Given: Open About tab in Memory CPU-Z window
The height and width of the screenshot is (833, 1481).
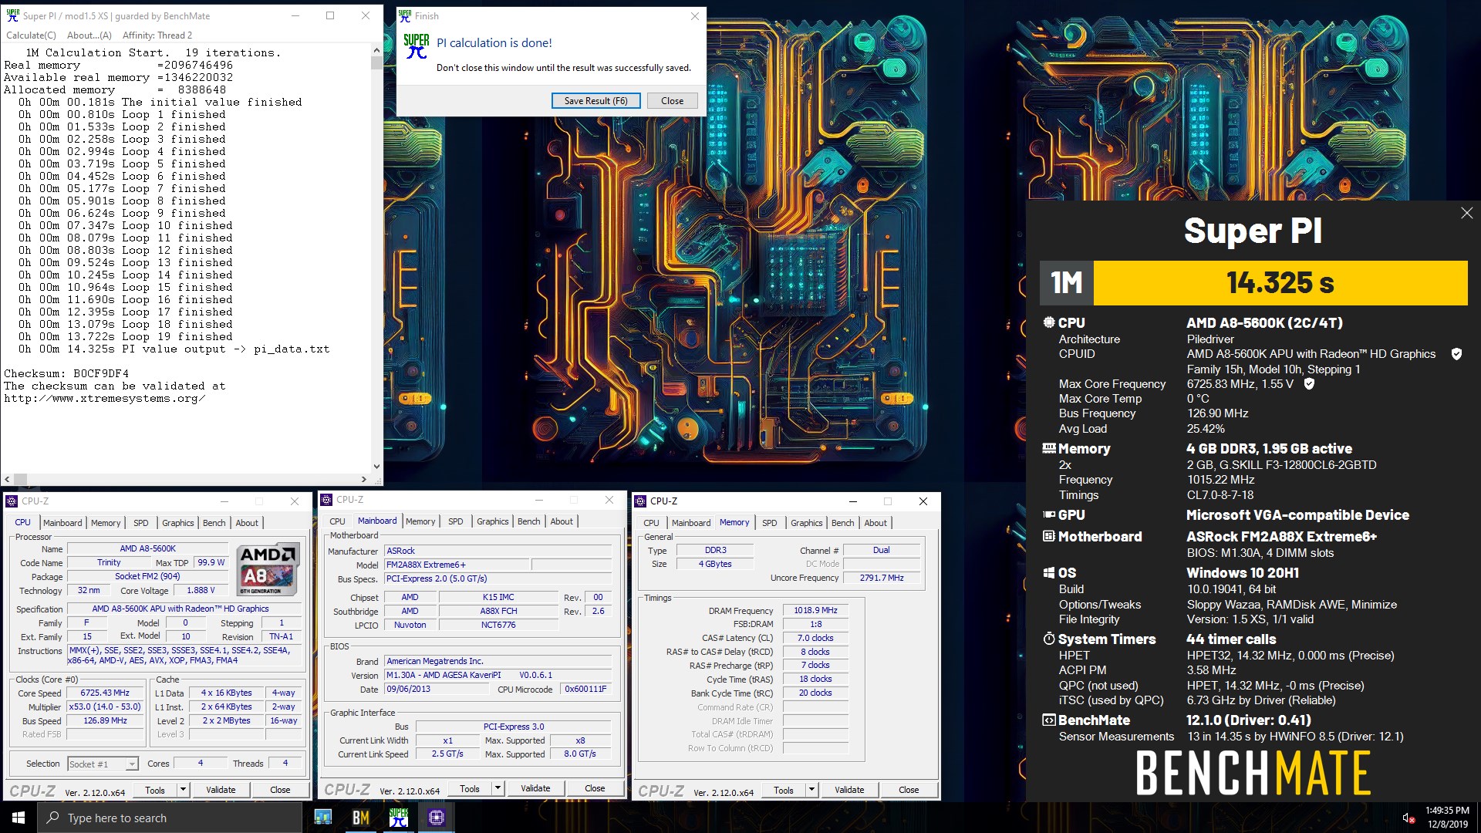Looking at the screenshot, I should pos(875,523).
